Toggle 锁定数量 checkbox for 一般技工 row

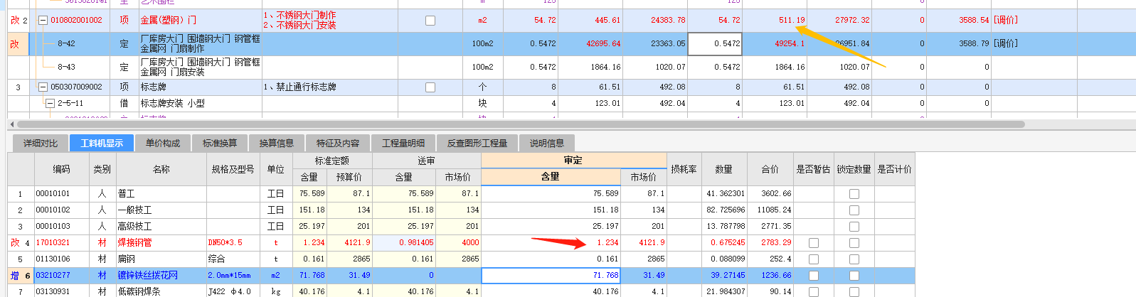(x=854, y=210)
